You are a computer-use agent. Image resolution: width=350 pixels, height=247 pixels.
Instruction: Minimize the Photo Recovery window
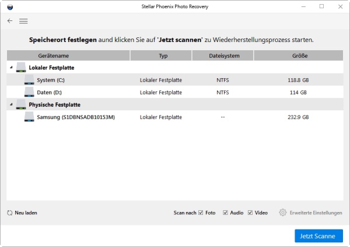click(303, 6)
